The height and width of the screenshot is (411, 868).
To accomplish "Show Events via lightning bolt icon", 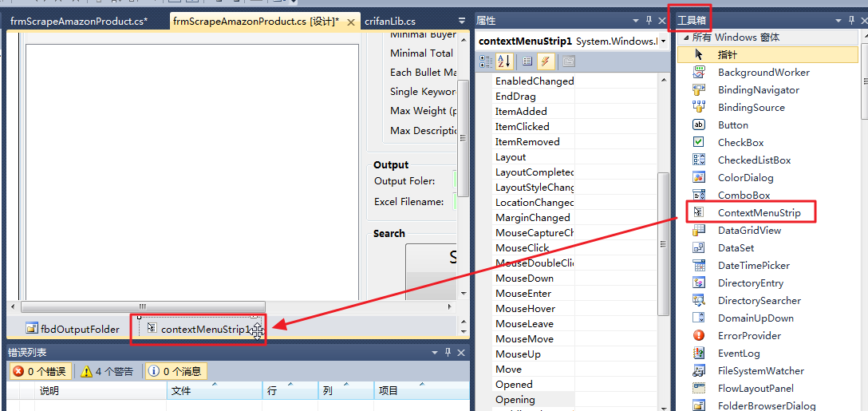I will click(x=546, y=61).
